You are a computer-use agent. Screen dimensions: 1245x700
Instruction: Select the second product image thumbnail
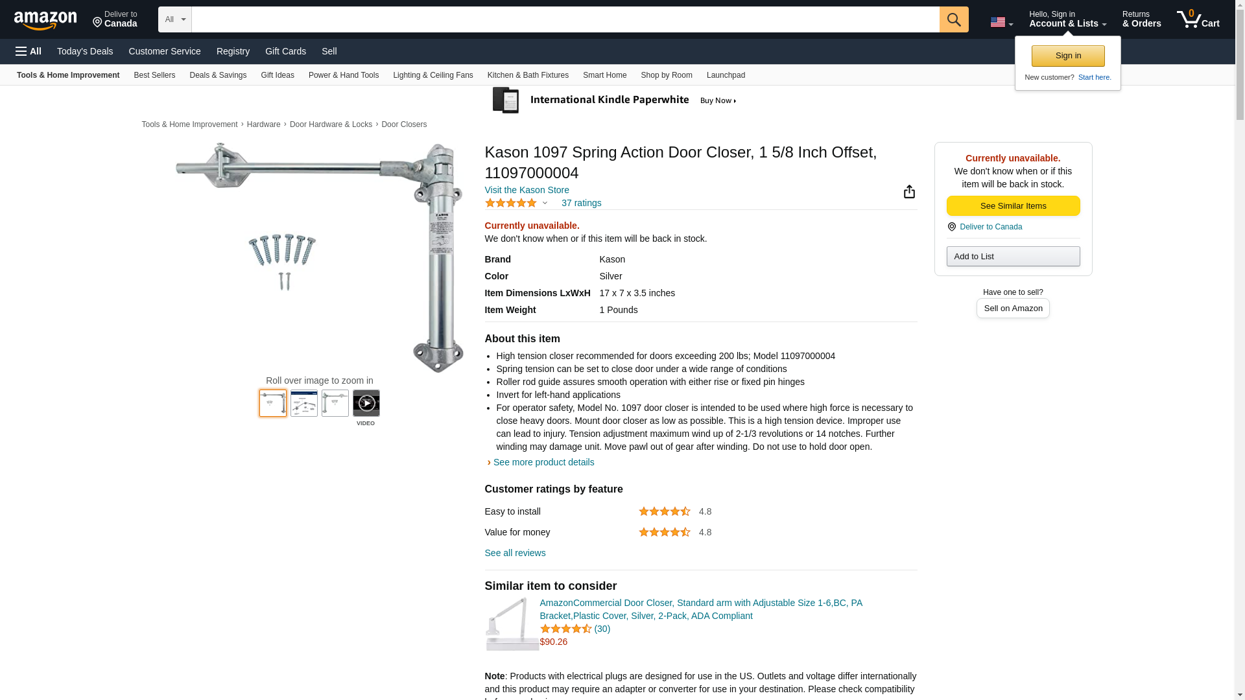303,403
